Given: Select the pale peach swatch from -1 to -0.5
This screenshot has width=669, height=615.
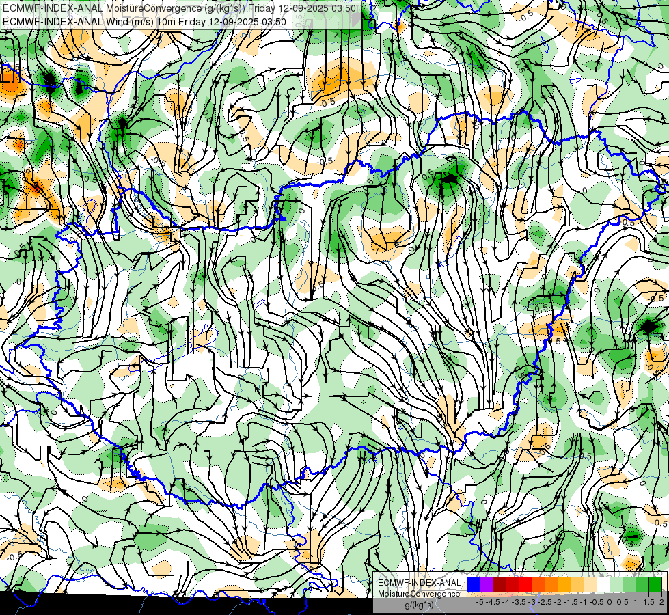Looking at the screenshot, I should (x=590, y=584).
